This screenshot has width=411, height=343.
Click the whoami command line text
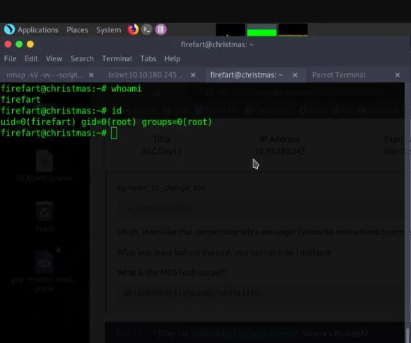click(x=71, y=89)
